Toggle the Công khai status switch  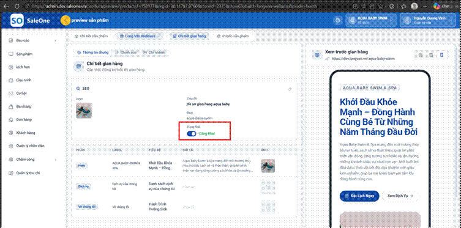pos(192,133)
